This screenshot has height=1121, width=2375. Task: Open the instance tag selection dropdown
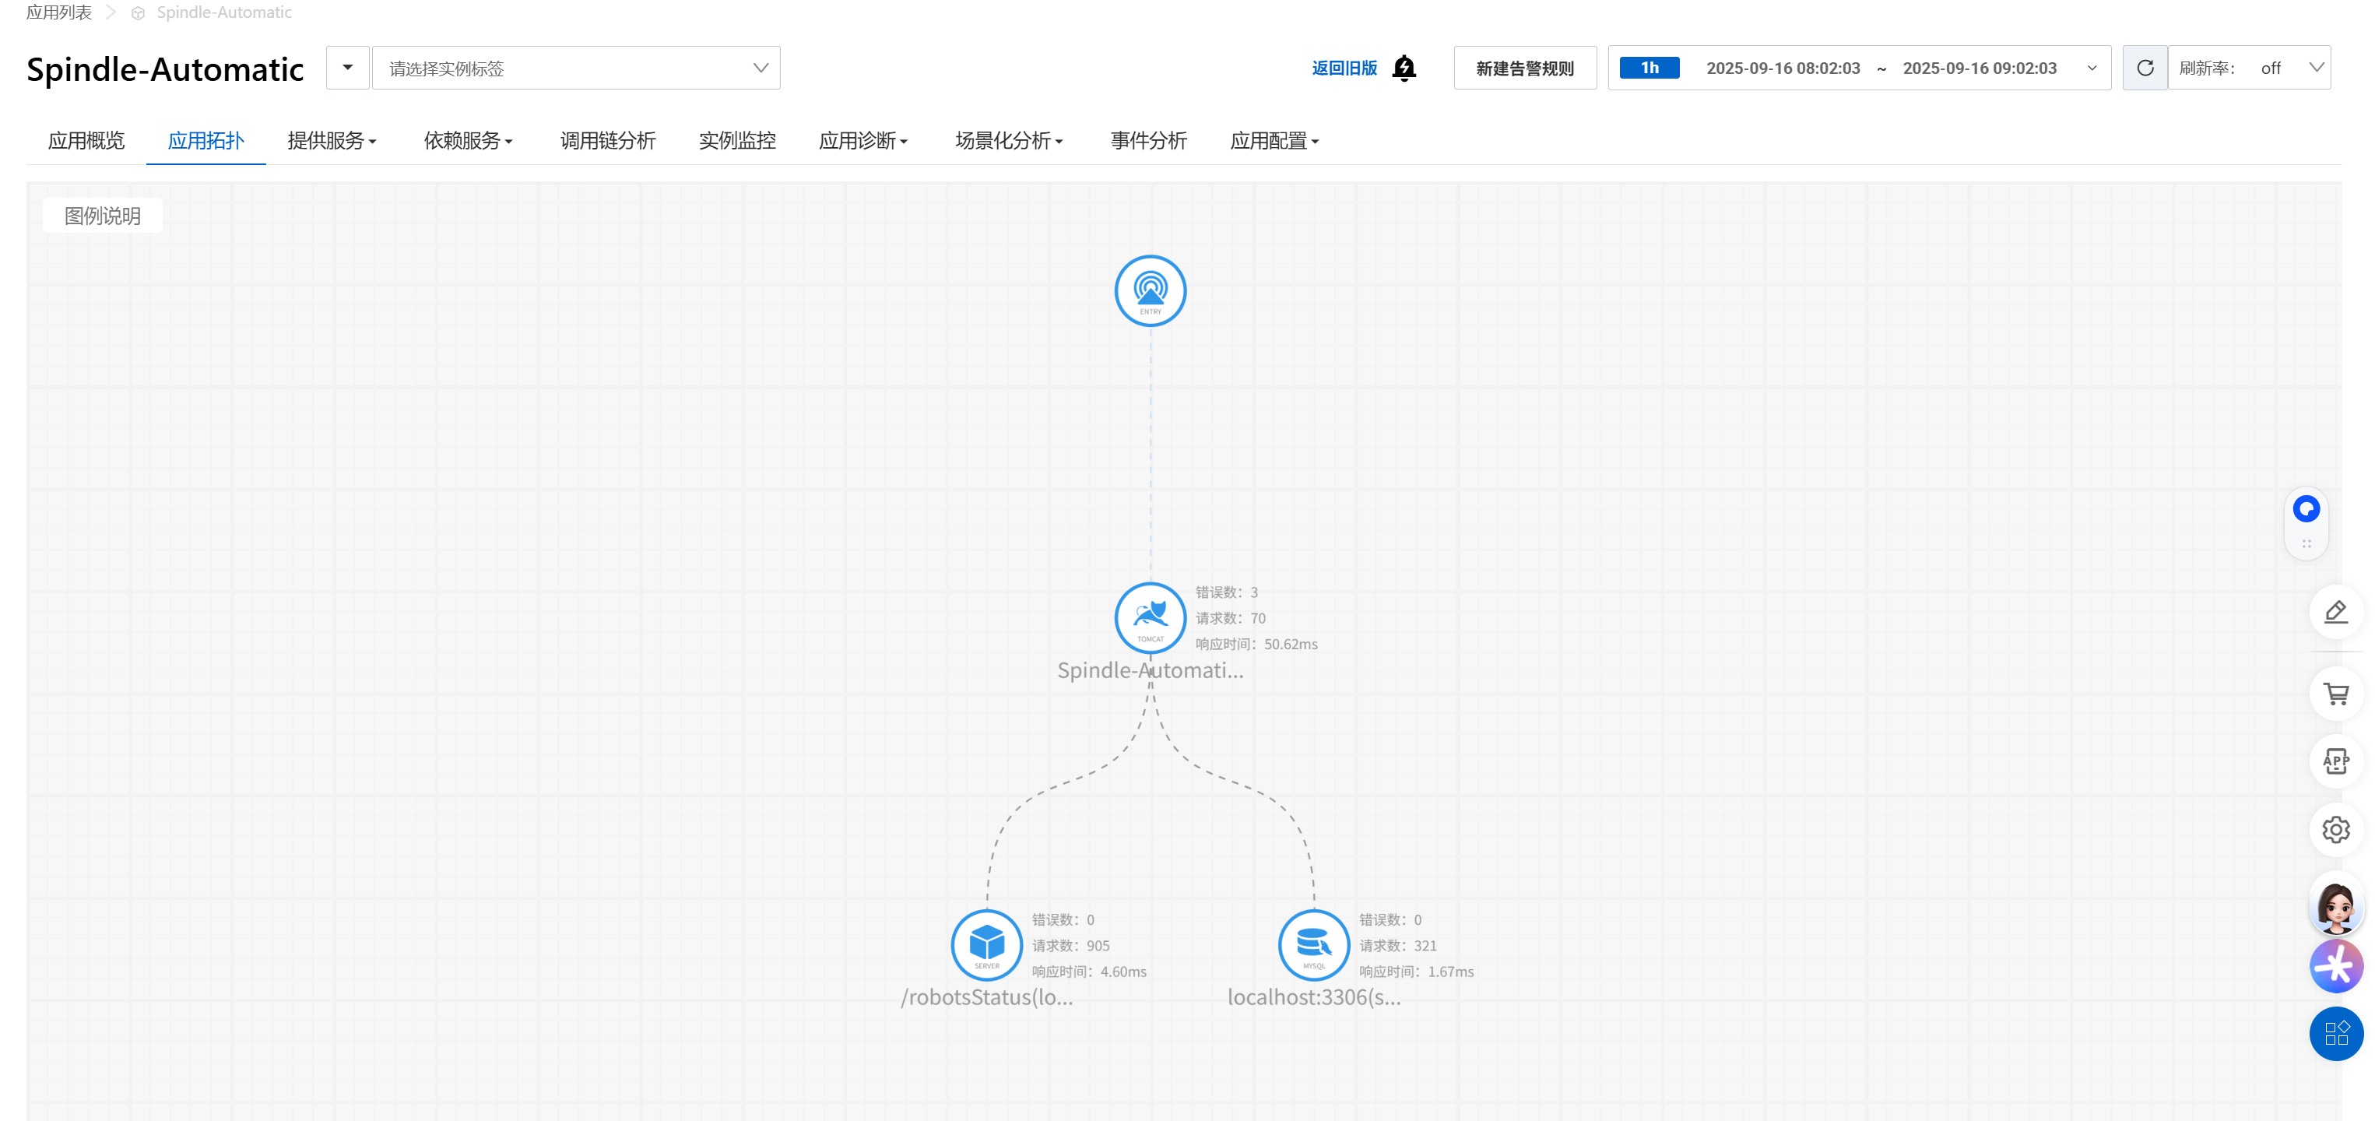pos(576,69)
